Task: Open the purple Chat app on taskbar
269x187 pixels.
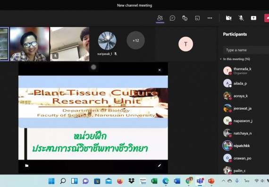Action: [x=85, y=181]
